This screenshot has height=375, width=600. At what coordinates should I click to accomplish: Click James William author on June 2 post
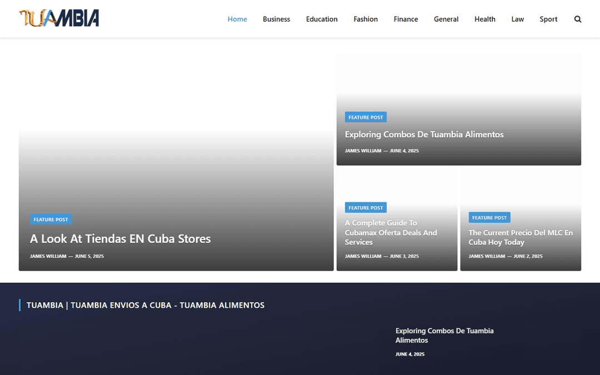[487, 256]
